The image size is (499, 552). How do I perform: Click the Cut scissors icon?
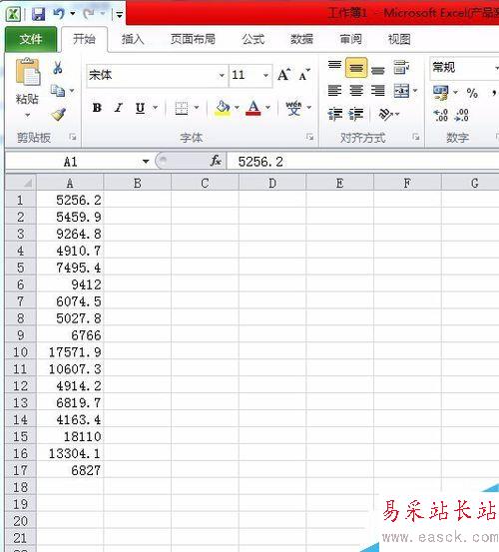(58, 68)
